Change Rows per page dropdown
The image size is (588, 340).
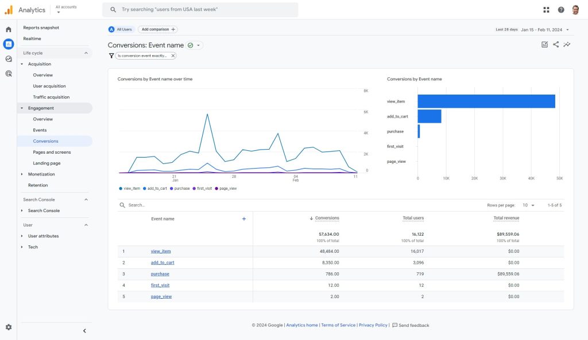[x=528, y=205]
